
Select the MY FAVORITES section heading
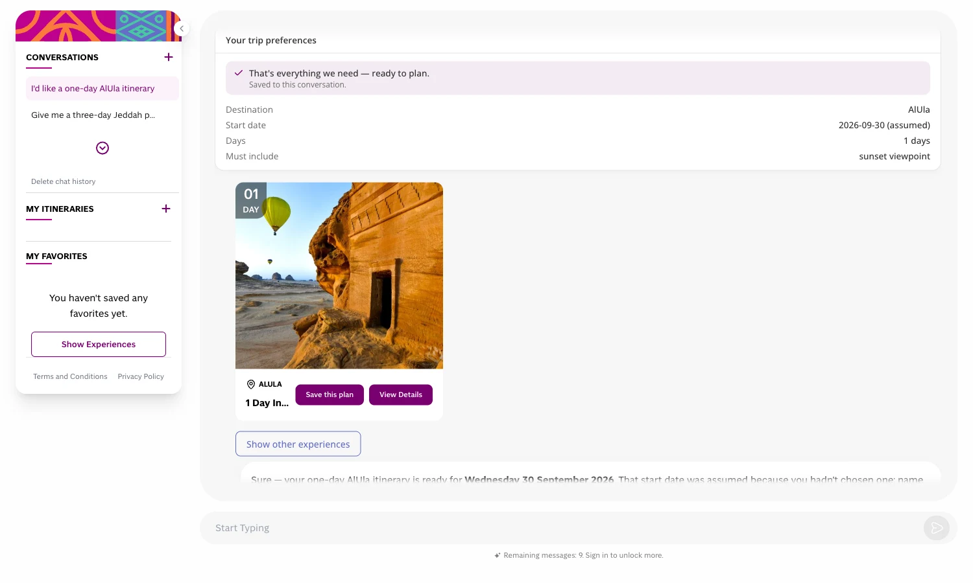pos(56,257)
